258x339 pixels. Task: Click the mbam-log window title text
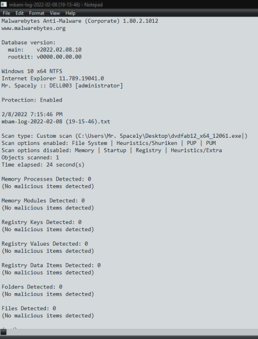pos(56,5)
